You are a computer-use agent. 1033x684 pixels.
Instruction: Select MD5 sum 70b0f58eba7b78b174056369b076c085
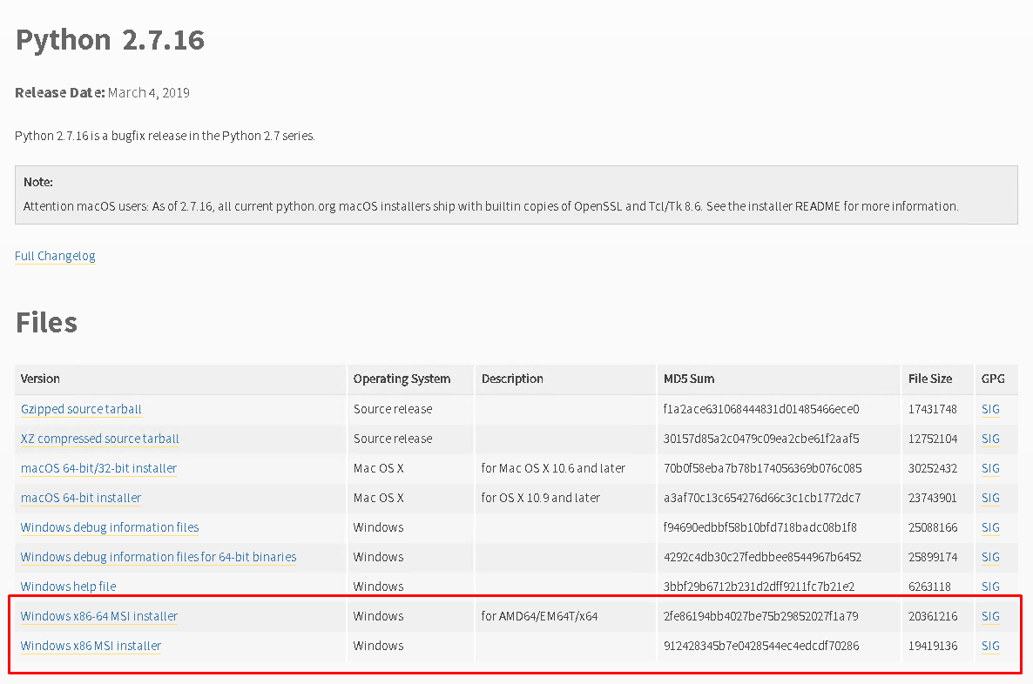pos(762,468)
